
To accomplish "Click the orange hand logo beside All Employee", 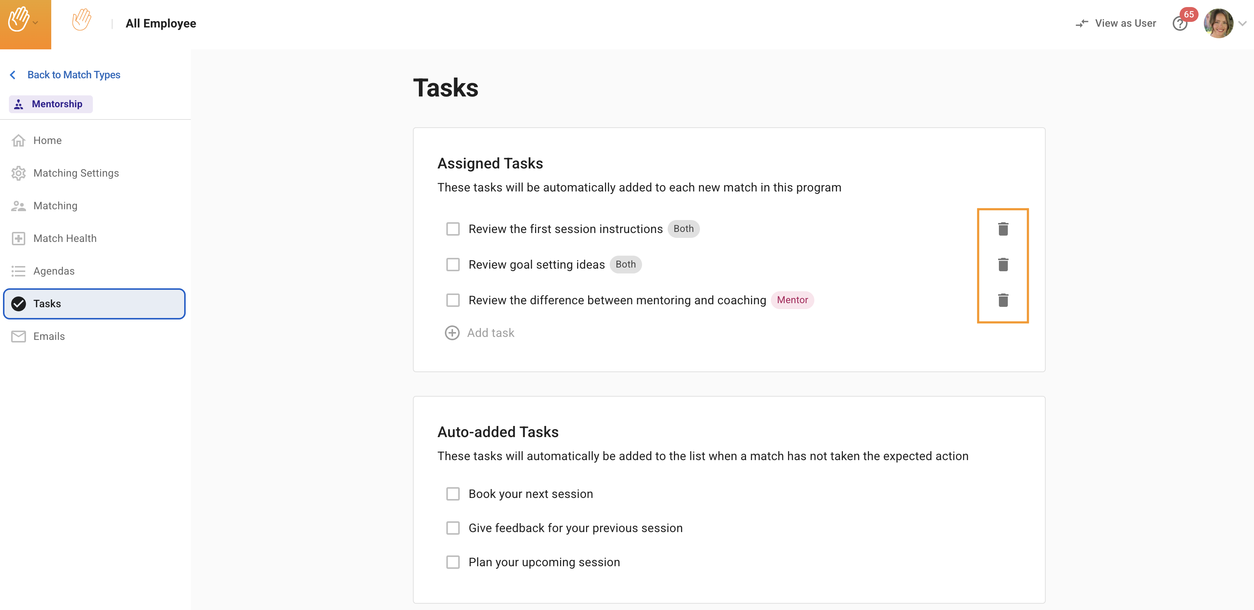I will [82, 20].
